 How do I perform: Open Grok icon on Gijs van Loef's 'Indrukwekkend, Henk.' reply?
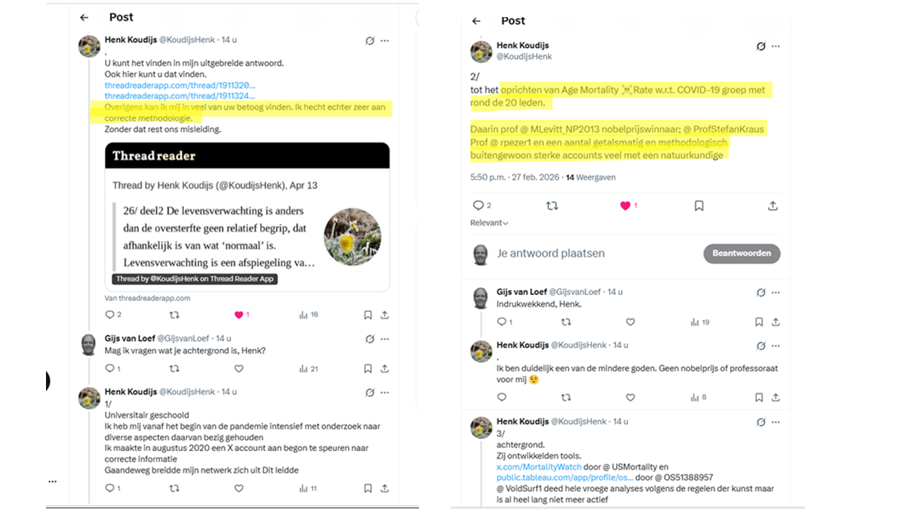pyautogui.click(x=760, y=292)
